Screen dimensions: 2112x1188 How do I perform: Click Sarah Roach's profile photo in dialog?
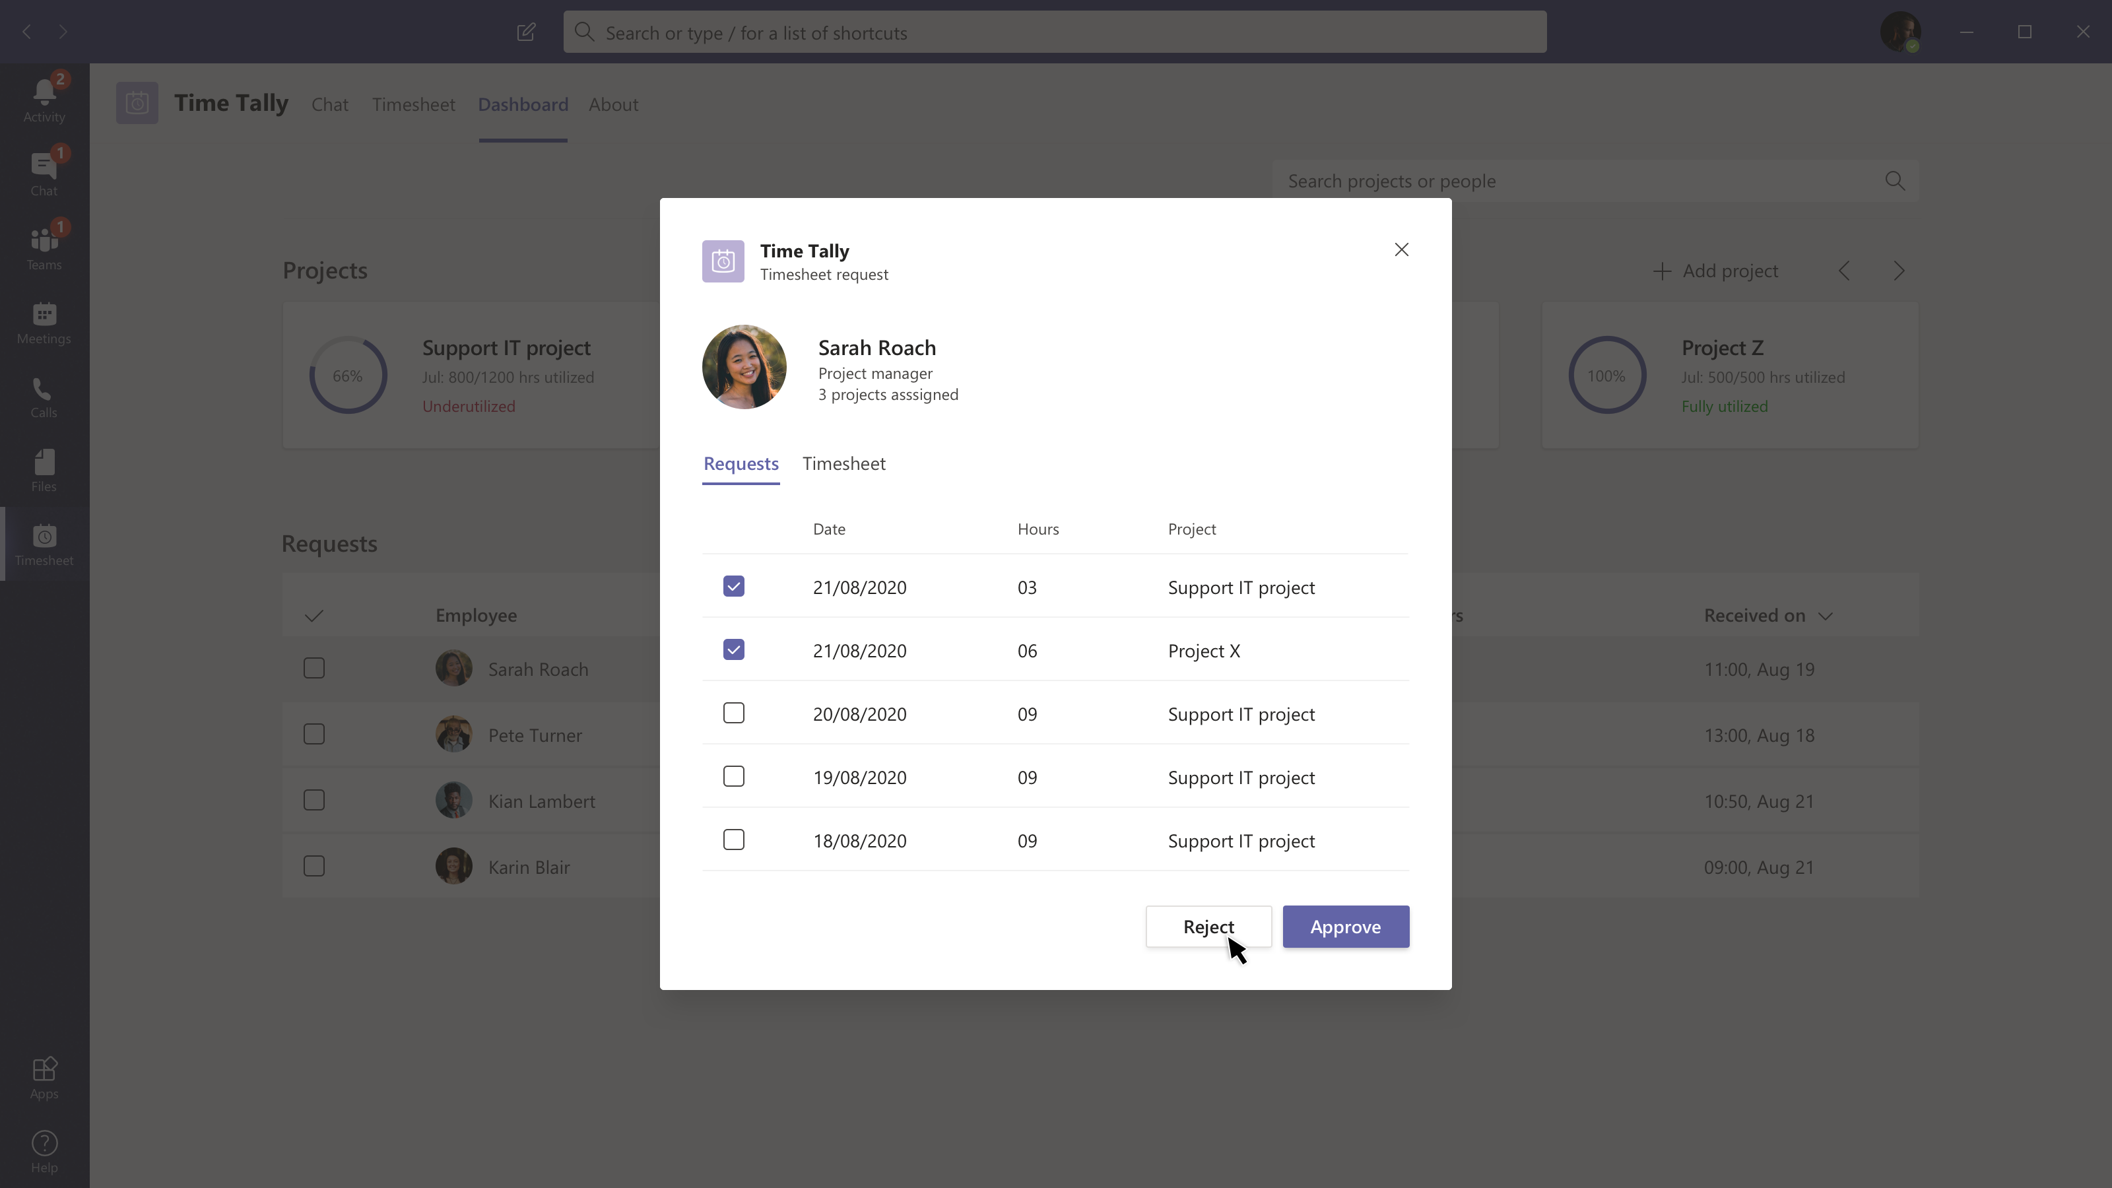[x=744, y=368]
